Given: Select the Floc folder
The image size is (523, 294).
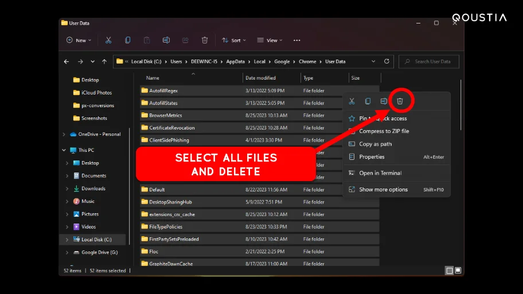Looking at the screenshot, I should tap(260, 252).
